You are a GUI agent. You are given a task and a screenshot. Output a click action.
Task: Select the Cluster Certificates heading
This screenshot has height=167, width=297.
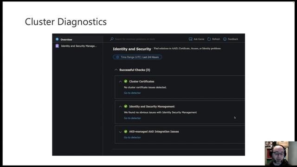point(142,82)
